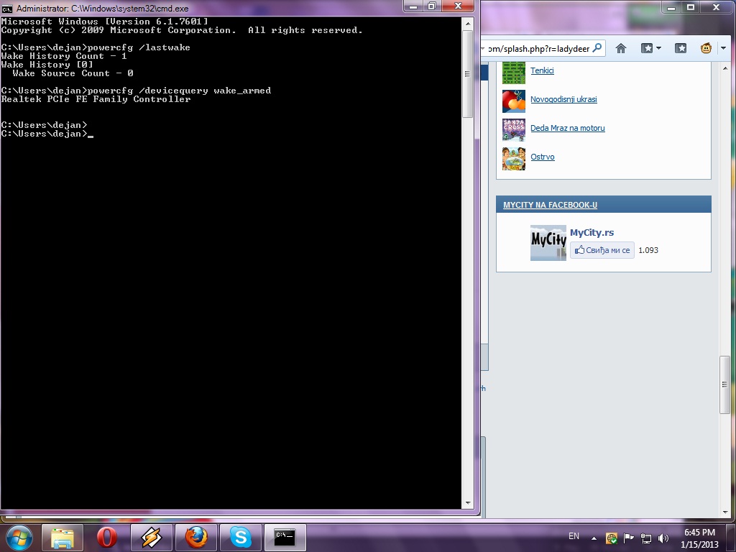This screenshot has height=552, width=736.
Task: Click the browser page scroll down arrow
Action: click(x=725, y=512)
